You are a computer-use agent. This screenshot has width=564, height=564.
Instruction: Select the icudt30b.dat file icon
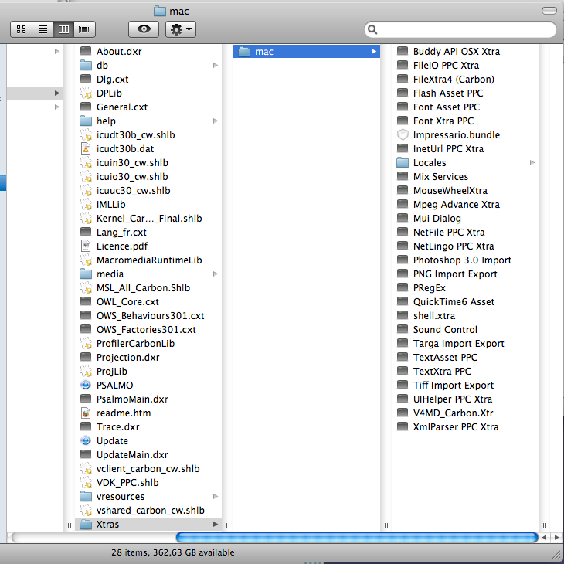coord(86,148)
